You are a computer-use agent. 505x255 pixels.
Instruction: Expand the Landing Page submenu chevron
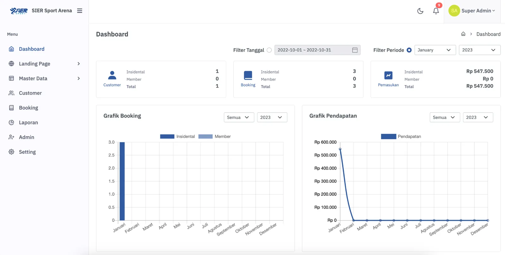(x=79, y=64)
